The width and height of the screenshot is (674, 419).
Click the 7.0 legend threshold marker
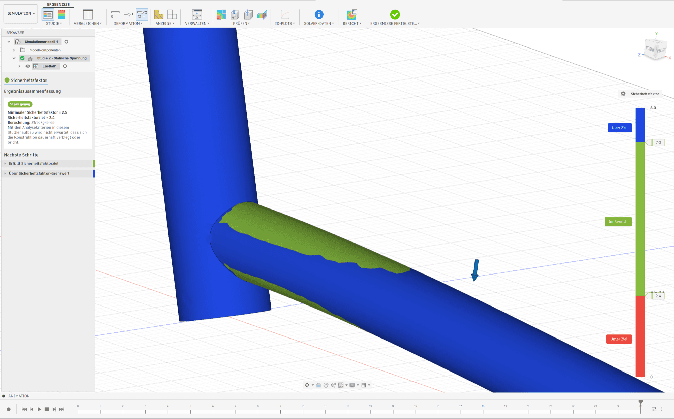click(x=658, y=143)
